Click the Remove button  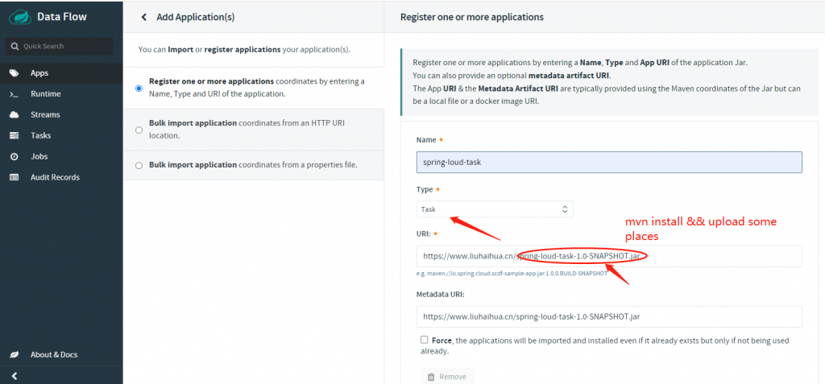click(447, 376)
